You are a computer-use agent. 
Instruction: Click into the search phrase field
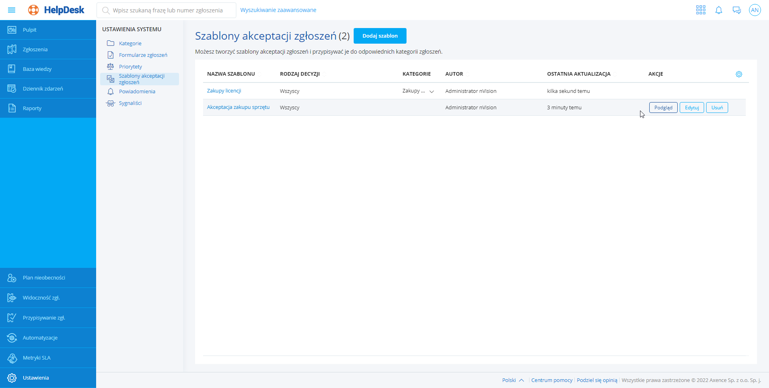point(168,10)
